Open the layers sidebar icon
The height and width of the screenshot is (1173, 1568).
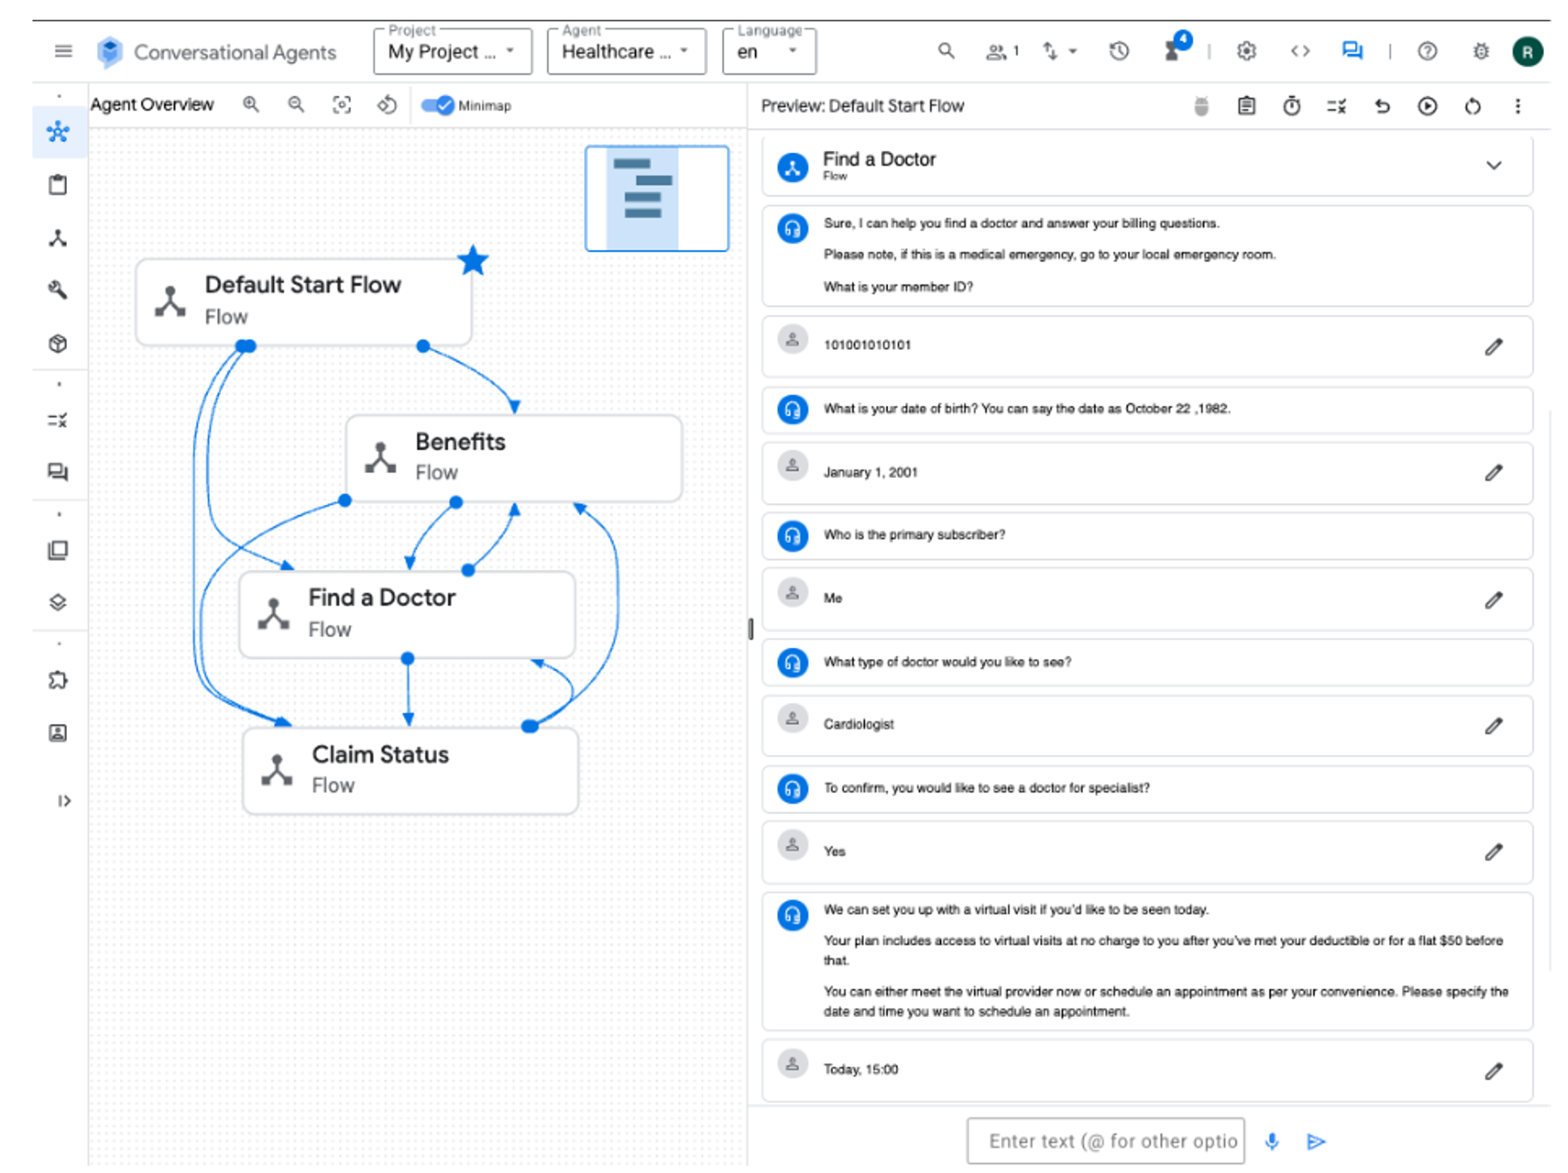pos(58,602)
